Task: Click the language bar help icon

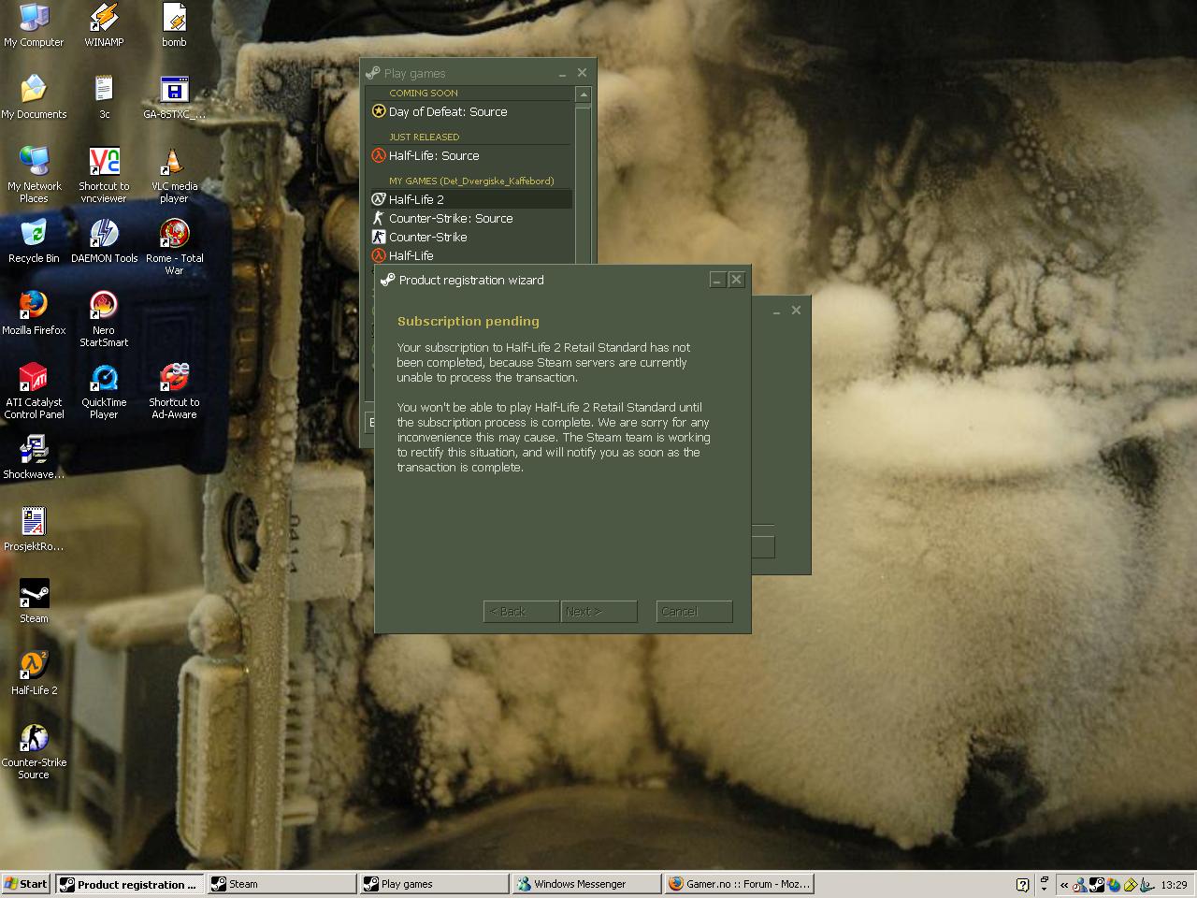Action: 1022,885
